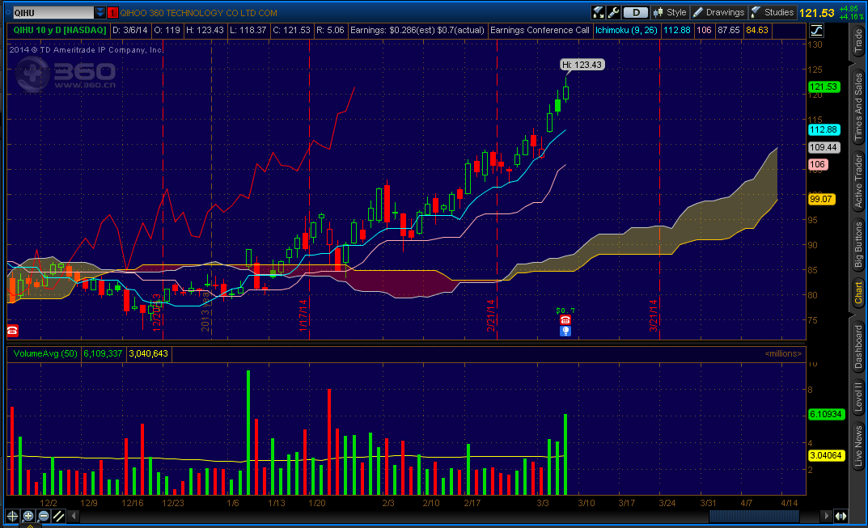Click the 1/17/14 expiration date marker
Screen dimensions: 868x528
pos(303,315)
